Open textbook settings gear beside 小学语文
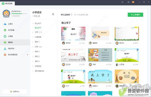The width and height of the screenshot is (151, 97). click(x=53, y=14)
